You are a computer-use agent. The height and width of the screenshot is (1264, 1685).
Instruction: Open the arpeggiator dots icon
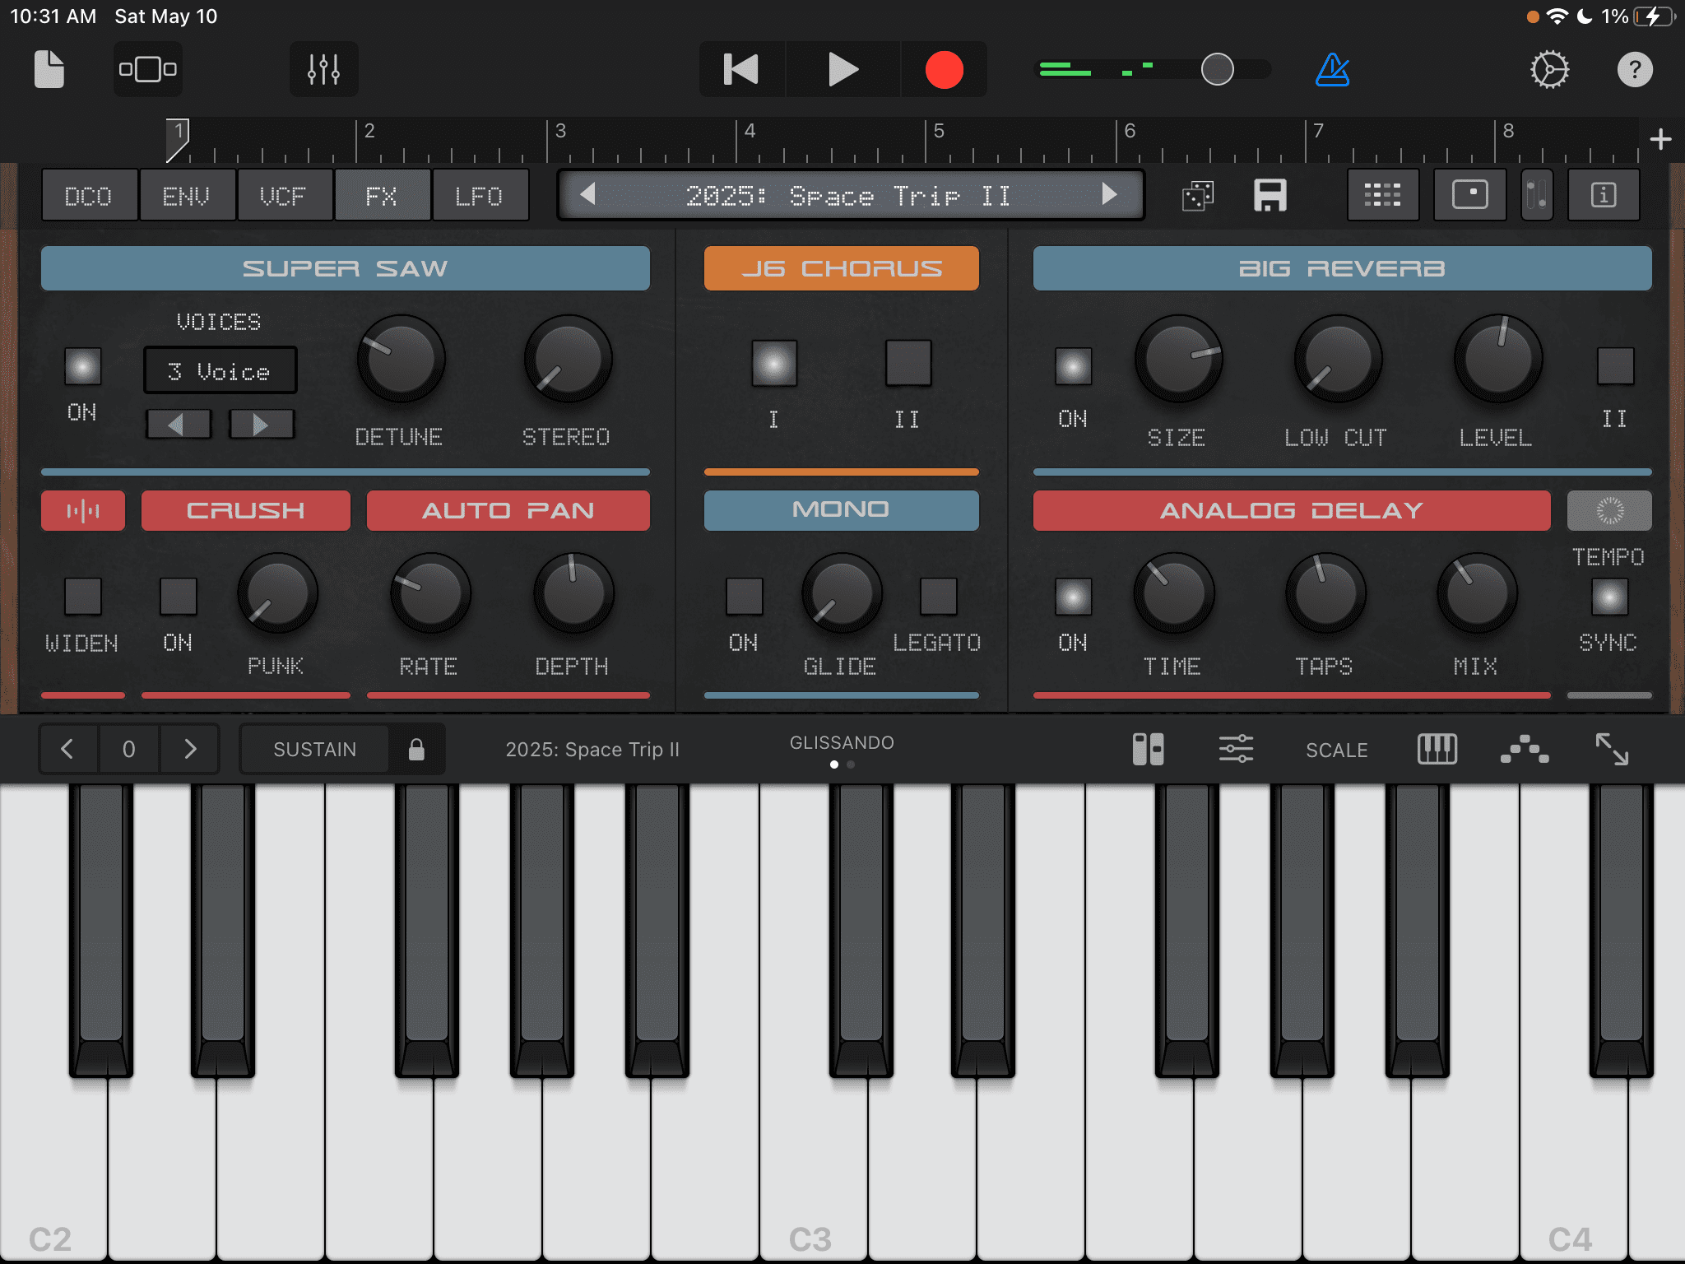pos(1524,749)
